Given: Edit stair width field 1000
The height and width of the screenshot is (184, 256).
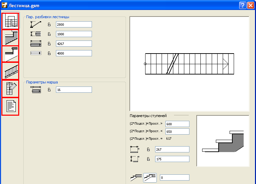Looking at the screenshot, I should [74, 34].
